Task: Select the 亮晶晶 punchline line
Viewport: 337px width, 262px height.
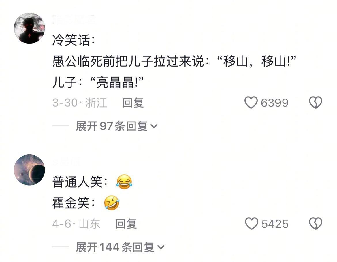Action: pyautogui.click(x=98, y=82)
